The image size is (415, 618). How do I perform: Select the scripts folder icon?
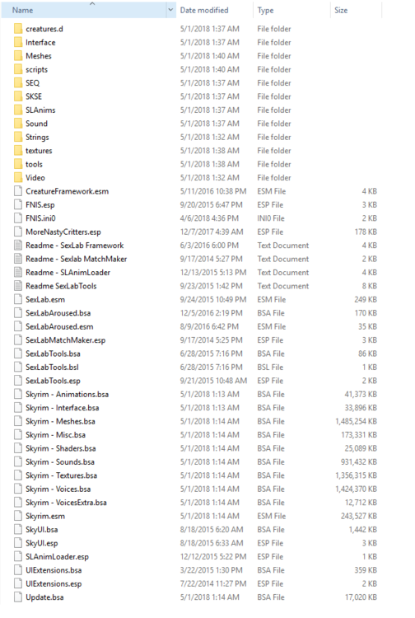[x=18, y=69]
